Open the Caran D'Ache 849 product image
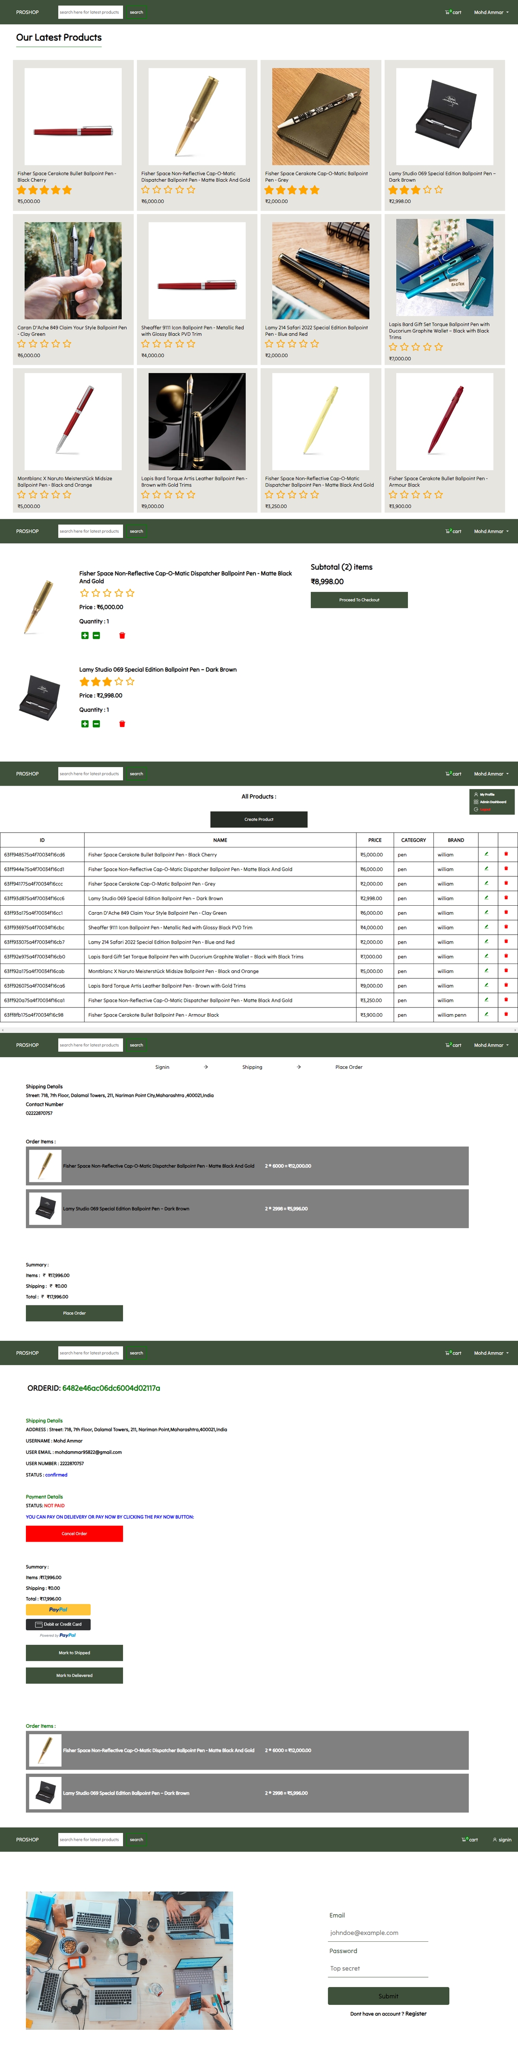 click(73, 271)
